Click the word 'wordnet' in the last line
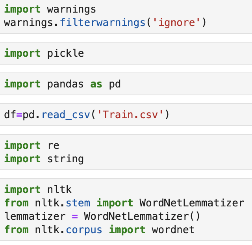This screenshot has height=245, width=252. 173,230
